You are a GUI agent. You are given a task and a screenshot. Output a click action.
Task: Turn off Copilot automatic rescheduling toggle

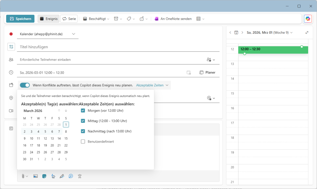(25, 85)
